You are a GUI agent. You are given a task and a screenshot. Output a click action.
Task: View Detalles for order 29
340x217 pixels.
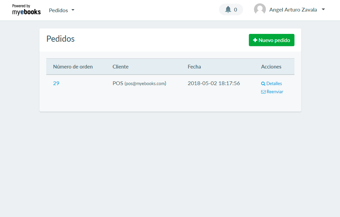tap(274, 84)
